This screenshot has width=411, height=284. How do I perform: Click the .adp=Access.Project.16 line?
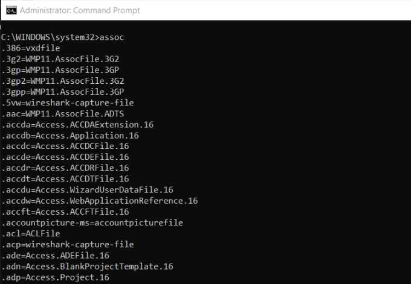coord(55,277)
